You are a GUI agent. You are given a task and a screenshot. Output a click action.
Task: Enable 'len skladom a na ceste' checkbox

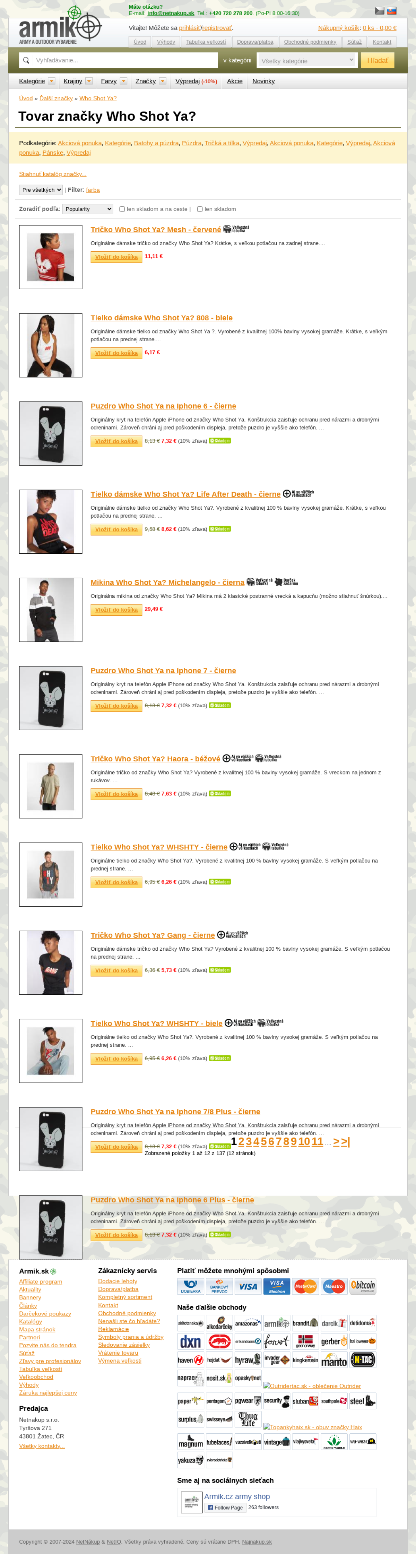tap(122, 209)
